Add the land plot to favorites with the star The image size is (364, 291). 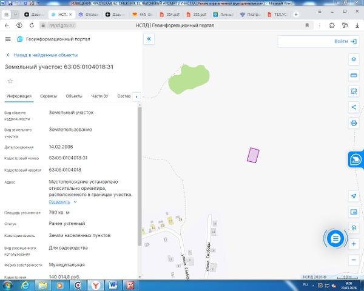click(x=10, y=81)
